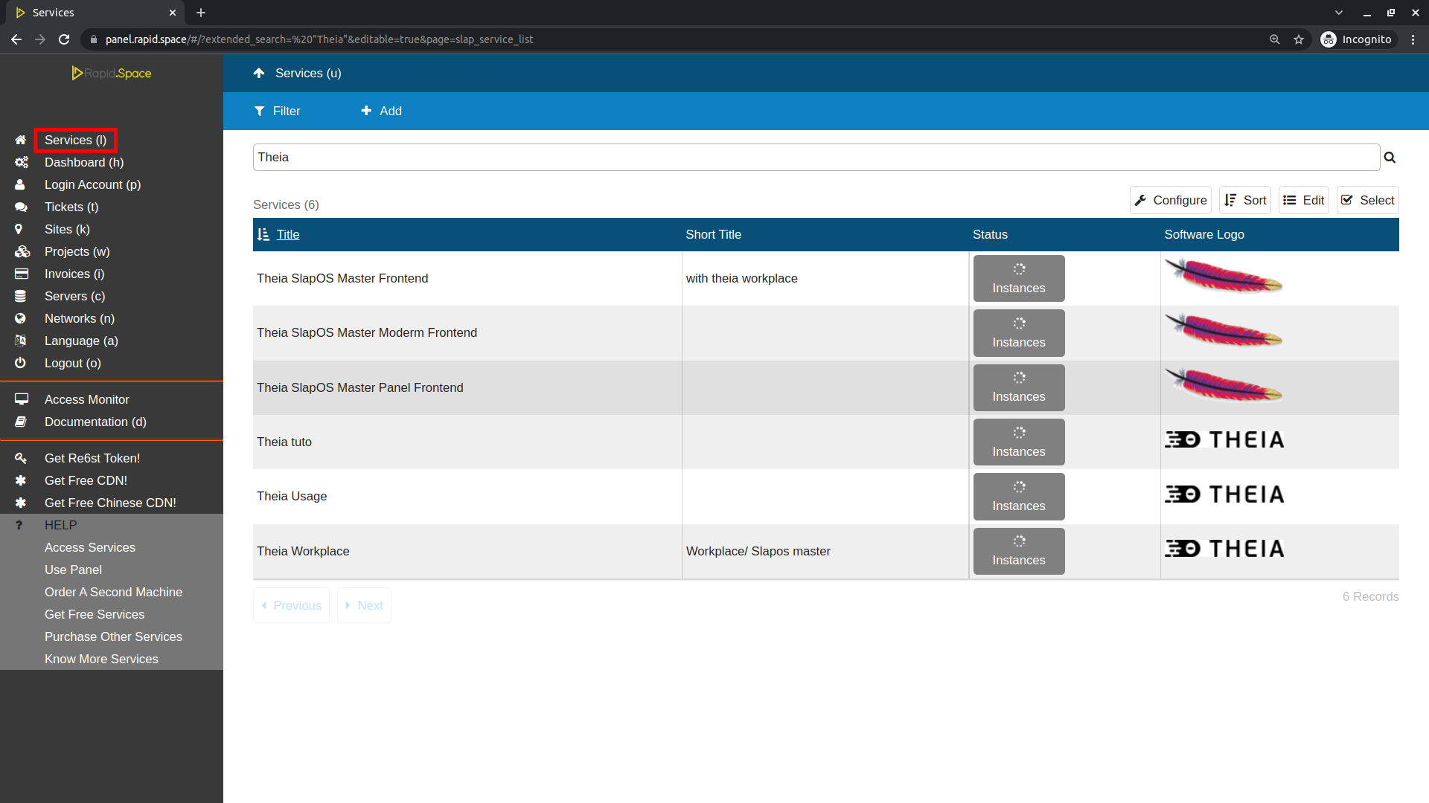Open Tickets (t) in the sidebar

pyautogui.click(x=71, y=207)
